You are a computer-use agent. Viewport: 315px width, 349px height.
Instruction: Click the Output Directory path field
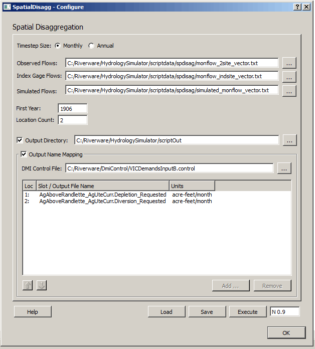177,140
